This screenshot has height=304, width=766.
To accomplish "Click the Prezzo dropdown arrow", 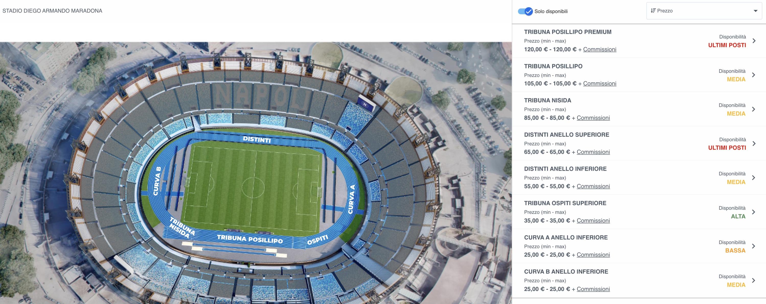I will pos(755,11).
